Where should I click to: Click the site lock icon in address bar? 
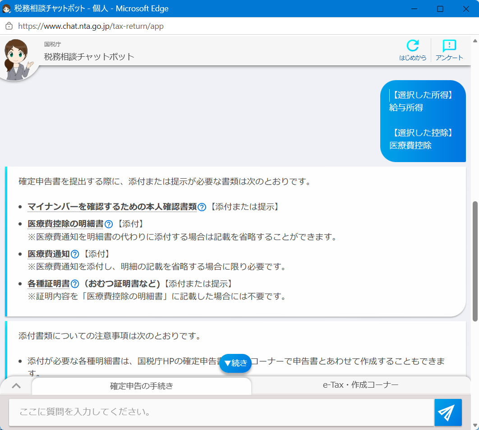coord(9,26)
